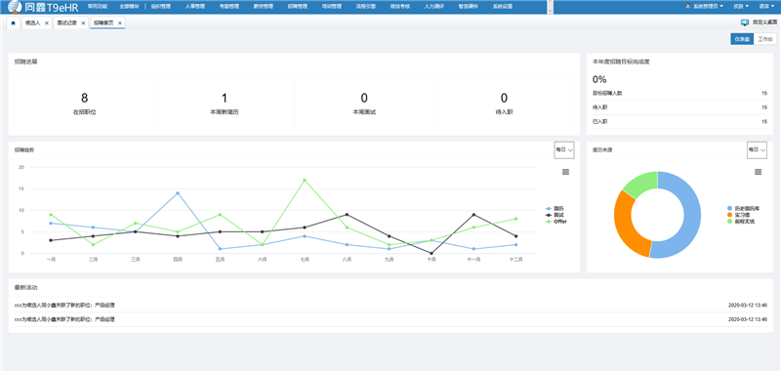
Task: Toggle the Offer series in trend legend
Action: pos(556,222)
